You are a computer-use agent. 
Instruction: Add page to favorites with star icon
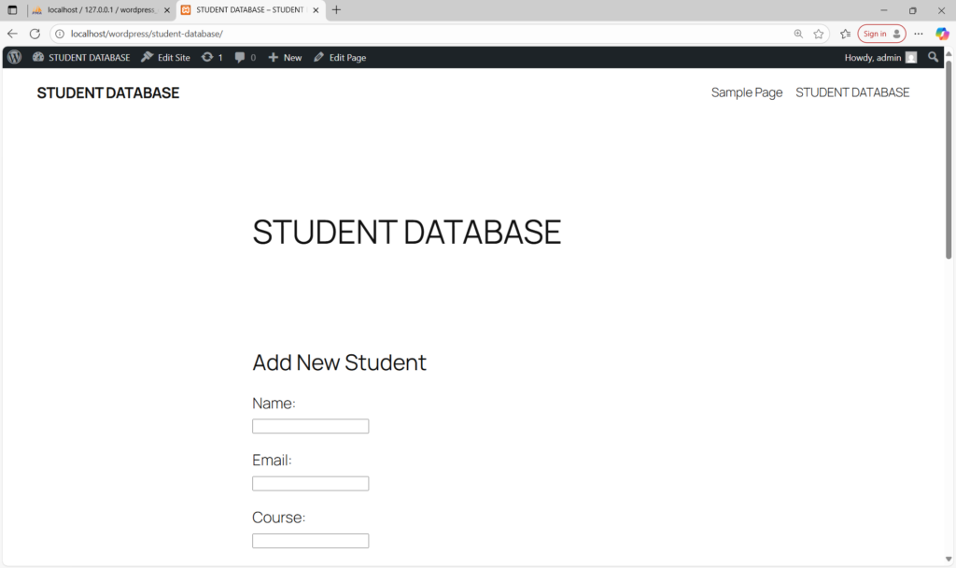coord(819,34)
